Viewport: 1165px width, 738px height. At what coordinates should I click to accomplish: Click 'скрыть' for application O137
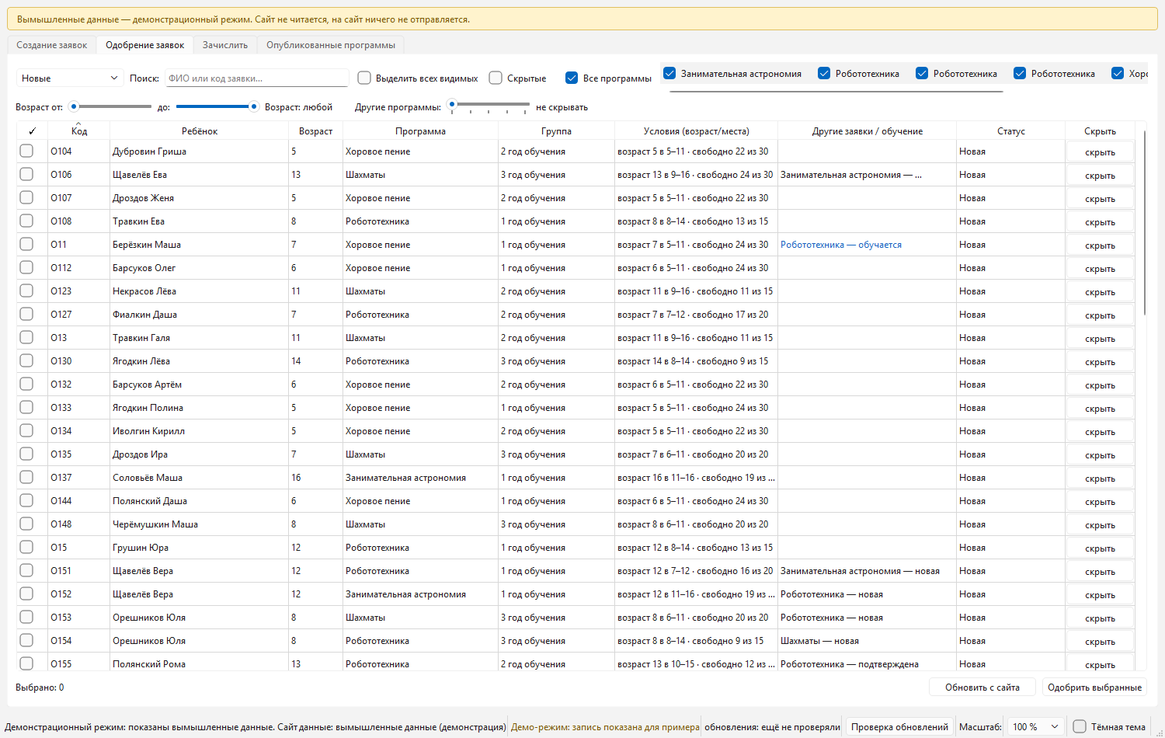tap(1100, 478)
